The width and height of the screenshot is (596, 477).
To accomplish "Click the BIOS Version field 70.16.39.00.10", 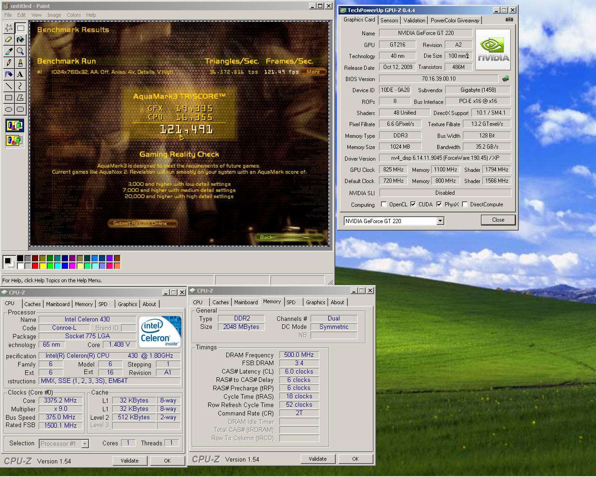I will 439,79.
